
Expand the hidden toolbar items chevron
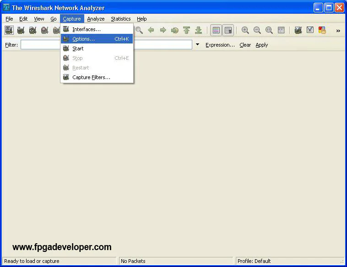click(338, 31)
